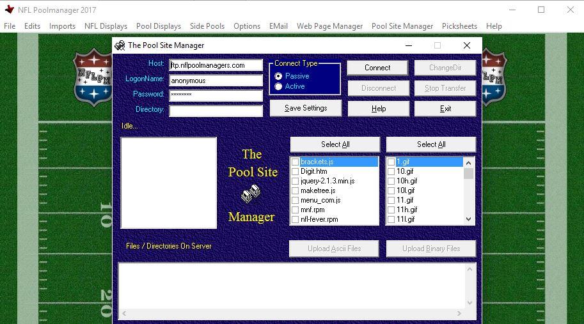Screen dimensions: 584x324
Task: Open the Pool Displays menu
Action: tap(159, 26)
